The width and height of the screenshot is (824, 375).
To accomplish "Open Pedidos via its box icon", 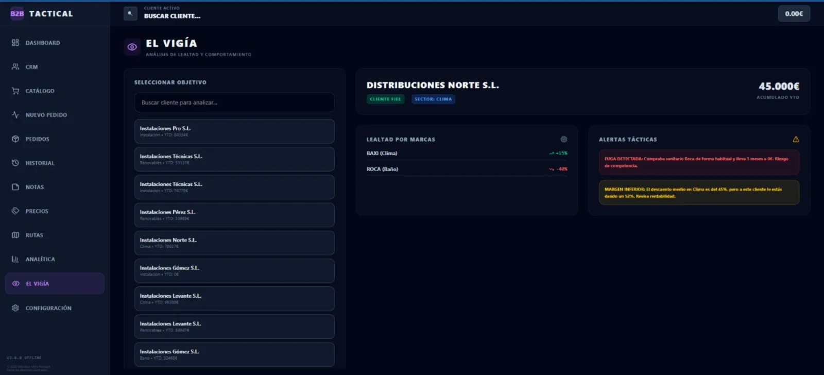I will click(15, 139).
